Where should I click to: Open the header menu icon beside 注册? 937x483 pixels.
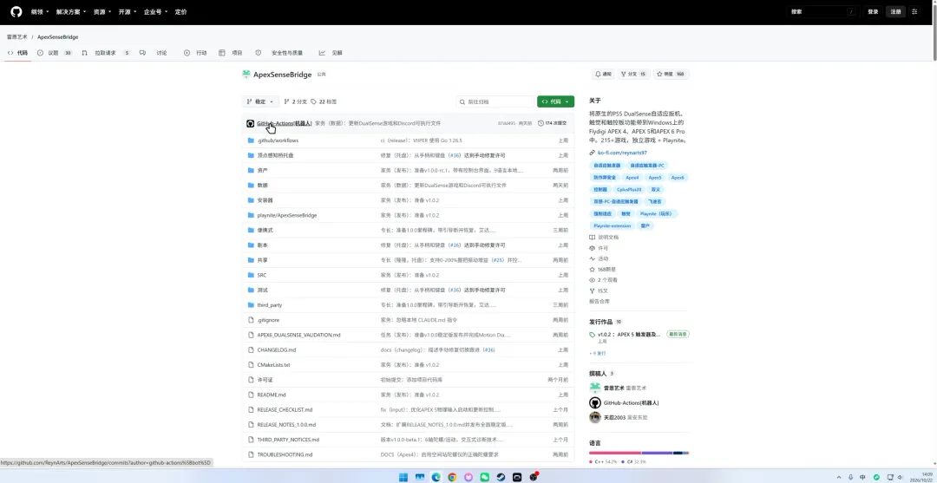point(915,11)
